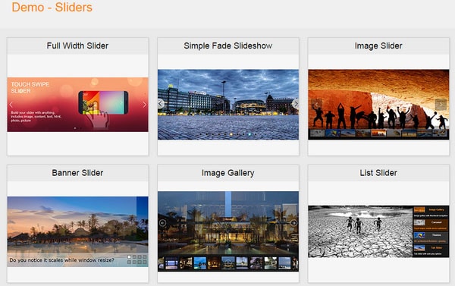The image size is (455, 286).
Task: Select the warm orange interior thumbnail in Image Gallery
Action: (x=214, y=263)
